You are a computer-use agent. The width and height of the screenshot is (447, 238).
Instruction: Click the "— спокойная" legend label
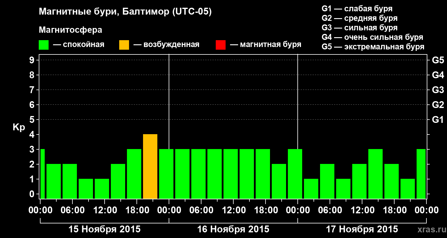coord(79,45)
